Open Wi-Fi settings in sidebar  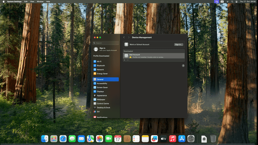(x=99, y=62)
